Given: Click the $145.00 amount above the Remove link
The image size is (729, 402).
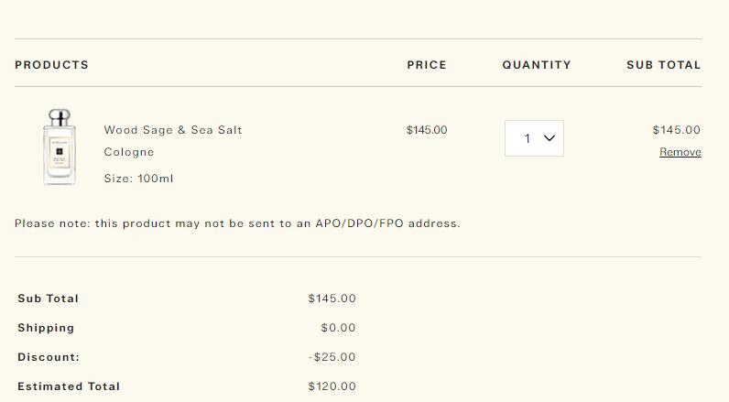Looking at the screenshot, I should coord(677,130).
